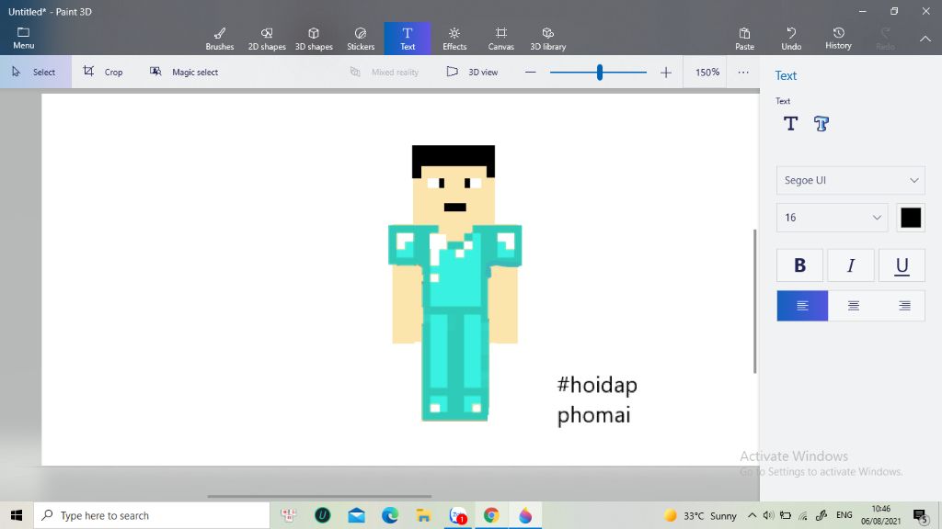Open File Explorer from the taskbar
942x529 pixels.
point(423,515)
